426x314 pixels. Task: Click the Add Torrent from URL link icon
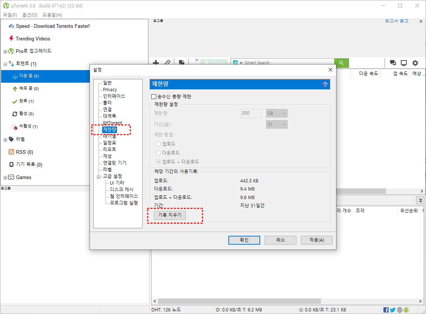[x=168, y=62]
